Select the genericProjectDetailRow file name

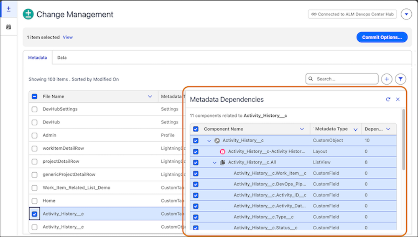(x=69, y=174)
